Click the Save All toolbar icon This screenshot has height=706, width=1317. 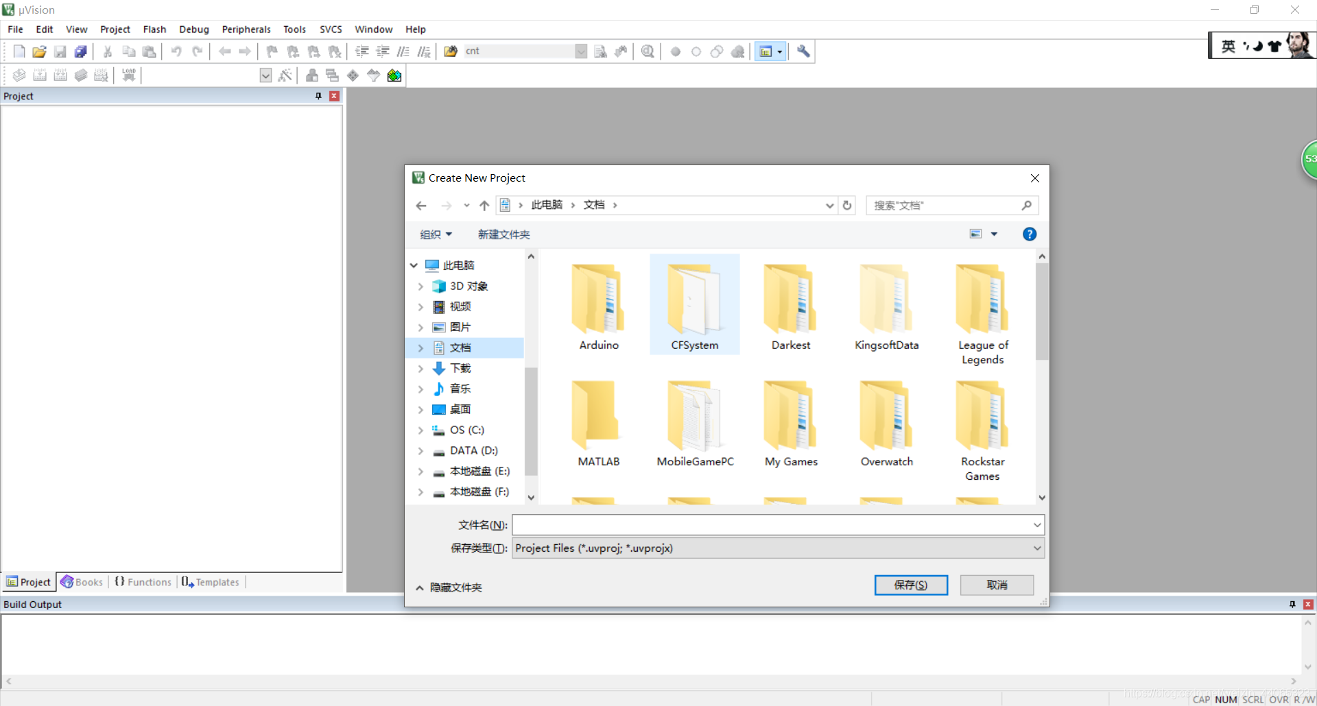pyautogui.click(x=80, y=51)
